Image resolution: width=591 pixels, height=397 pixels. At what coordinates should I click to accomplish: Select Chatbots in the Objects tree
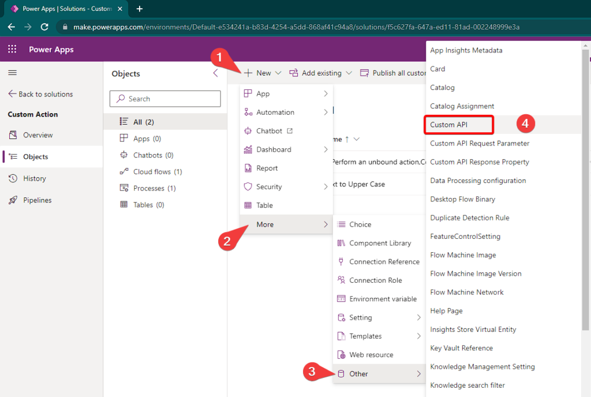(146, 155)
